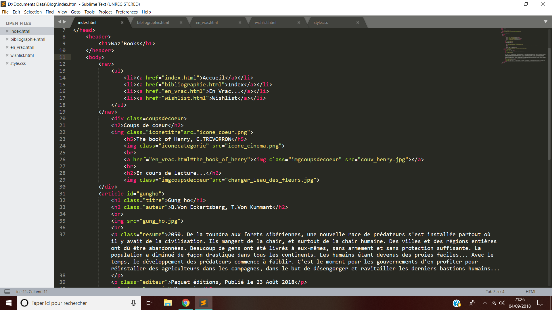Close bibliographie.html in the Open Files sidebar

tap(7, 39)
